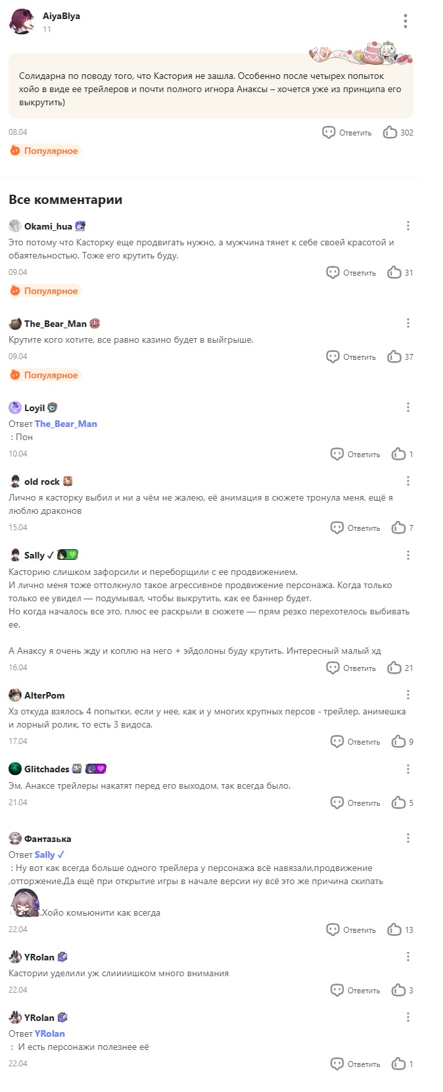Open the YRolan mention link in the last reply
Screen dimensions: 443x1092
49,1033
